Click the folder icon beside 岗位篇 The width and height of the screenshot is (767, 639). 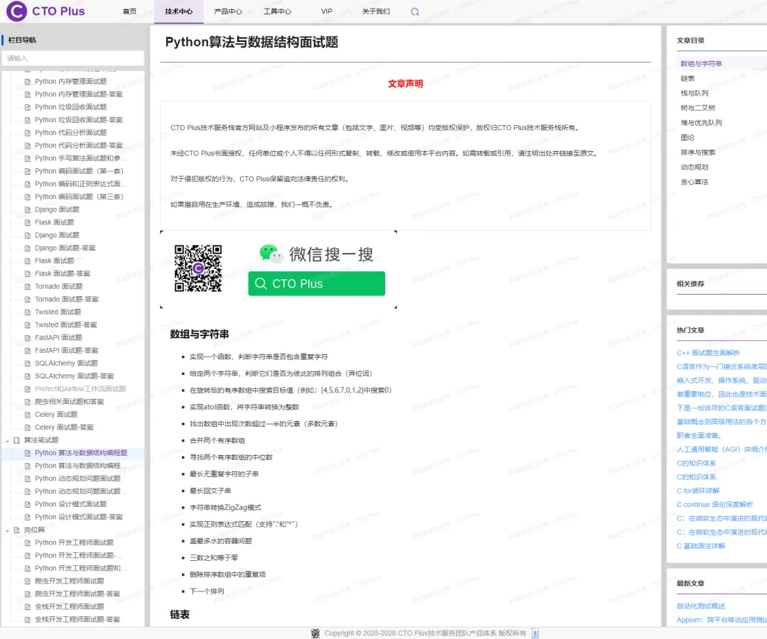tap(17, 530)
